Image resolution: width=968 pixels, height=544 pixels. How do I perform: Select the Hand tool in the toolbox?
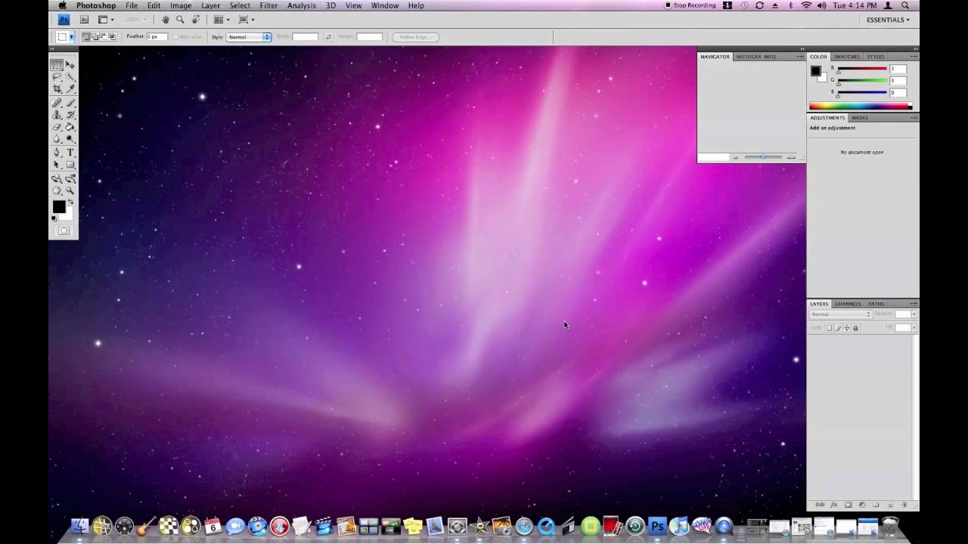57,190
